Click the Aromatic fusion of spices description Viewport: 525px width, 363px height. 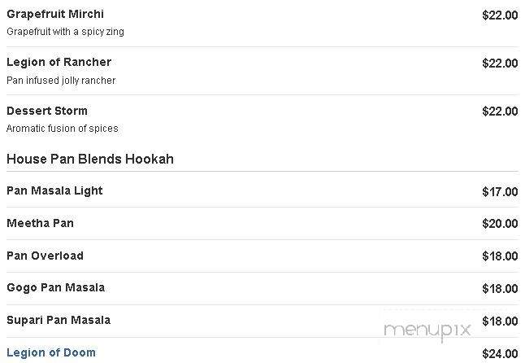63,129
